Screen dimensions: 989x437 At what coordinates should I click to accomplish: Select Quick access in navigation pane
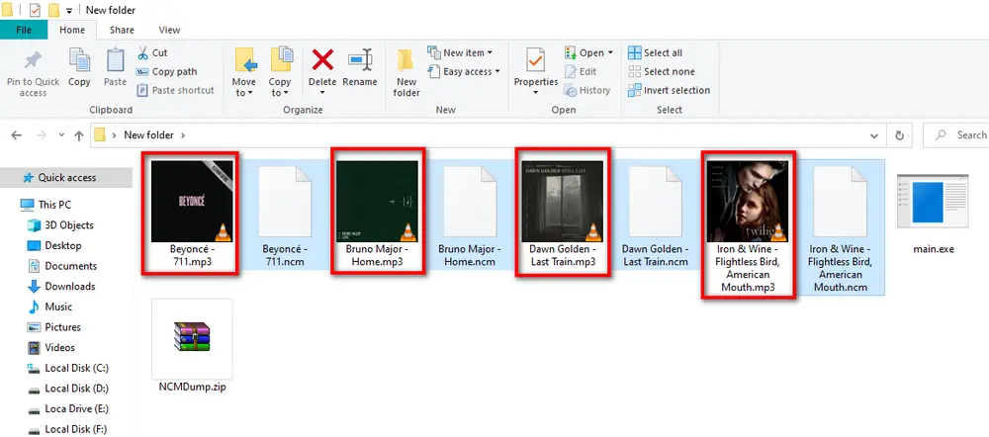tap(66, 178)
